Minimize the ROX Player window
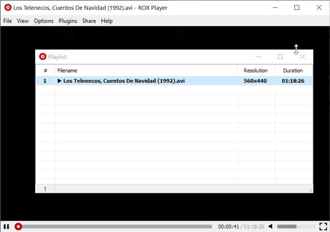The height and width of the screenshot is (232, 330). 275,7
